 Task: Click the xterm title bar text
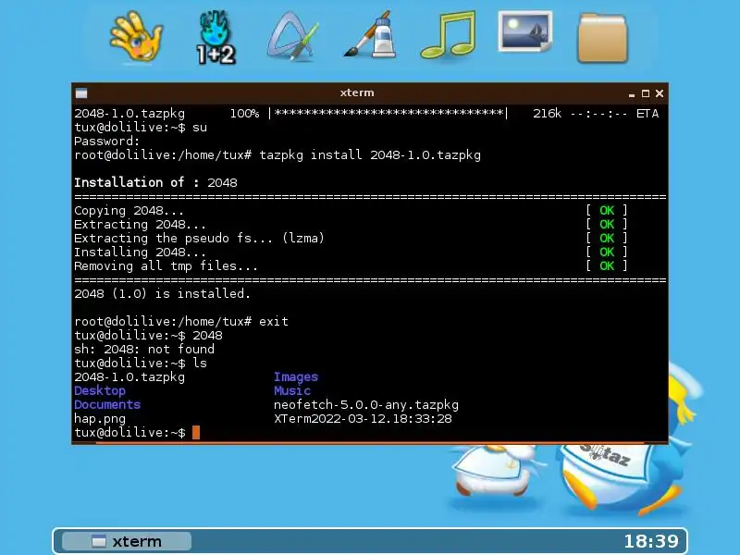pyautogui.click(x=357, y=93)
